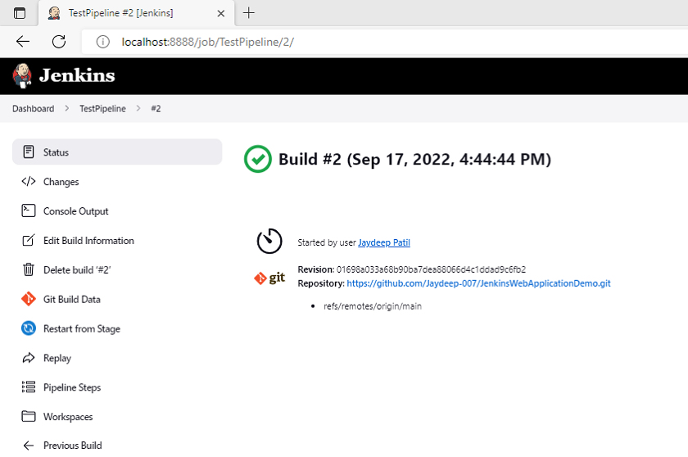Expand the chevron after TestPipeline breadcrumb
688x457 pixels.
tap(138, 108)
